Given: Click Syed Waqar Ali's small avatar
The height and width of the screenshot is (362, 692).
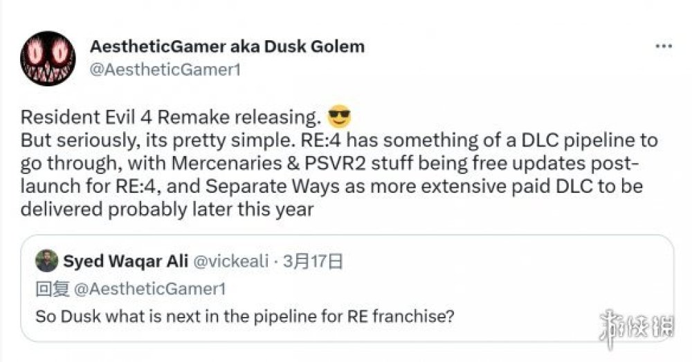Looking at the screenshot, I should pos(46,261).
